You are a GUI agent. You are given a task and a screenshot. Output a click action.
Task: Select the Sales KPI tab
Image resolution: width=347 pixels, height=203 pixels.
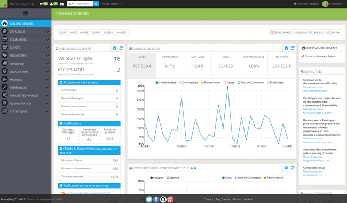point(142,65)
